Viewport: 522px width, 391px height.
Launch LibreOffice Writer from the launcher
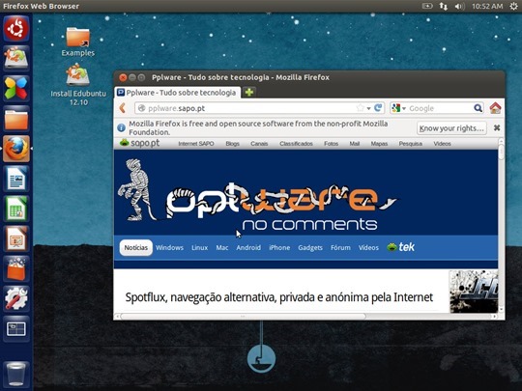point(16,179)
